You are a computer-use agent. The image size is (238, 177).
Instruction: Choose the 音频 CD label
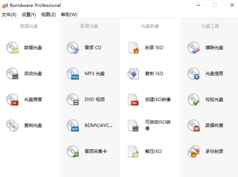coord(93,48)
